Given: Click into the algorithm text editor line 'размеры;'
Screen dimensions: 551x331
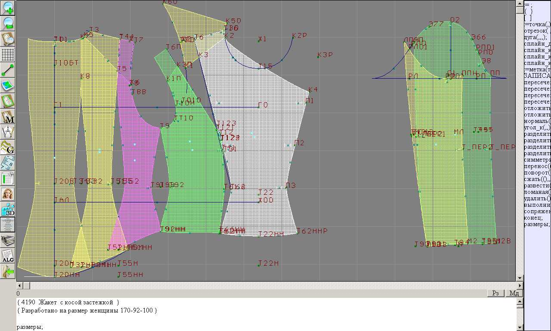Looking at the screenshot, I should point(30,327).
